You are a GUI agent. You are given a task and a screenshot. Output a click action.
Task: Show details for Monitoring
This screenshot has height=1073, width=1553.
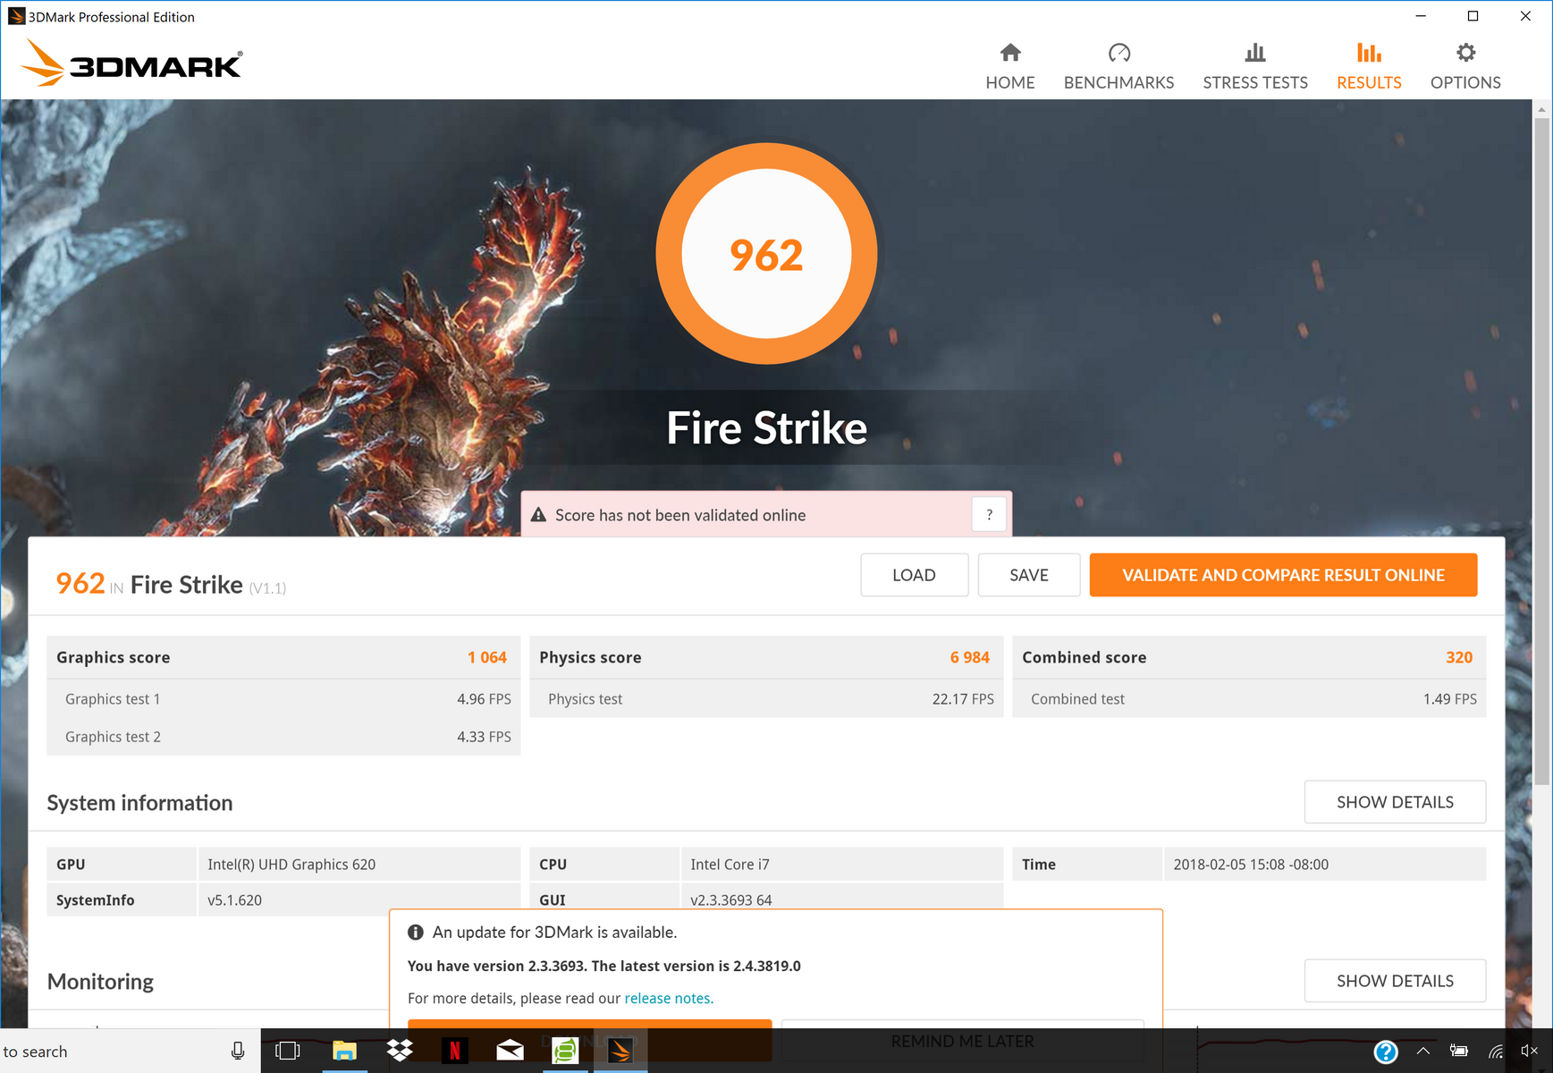pyautogui.click(x=1395, y=981)
